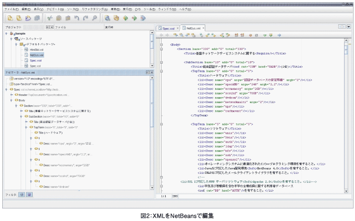Click the green Check XML icon
The height and width of the screenshot is (221, 355).
(x=265, y=35)
